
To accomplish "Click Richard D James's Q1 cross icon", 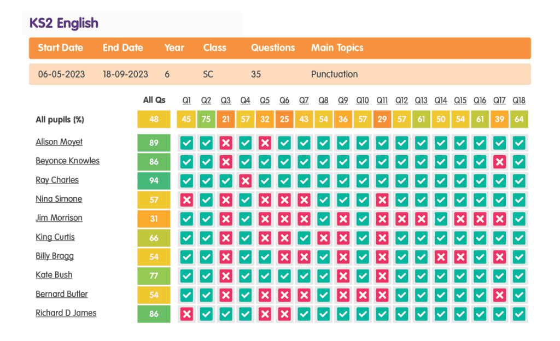I will click(186, 314).
